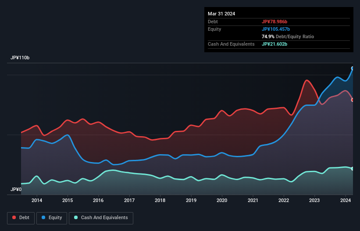Click the teal Cash And Equivalents legend dot
Image resolution: width=360 pixels, height=231 pixels.
click(76, 217)
